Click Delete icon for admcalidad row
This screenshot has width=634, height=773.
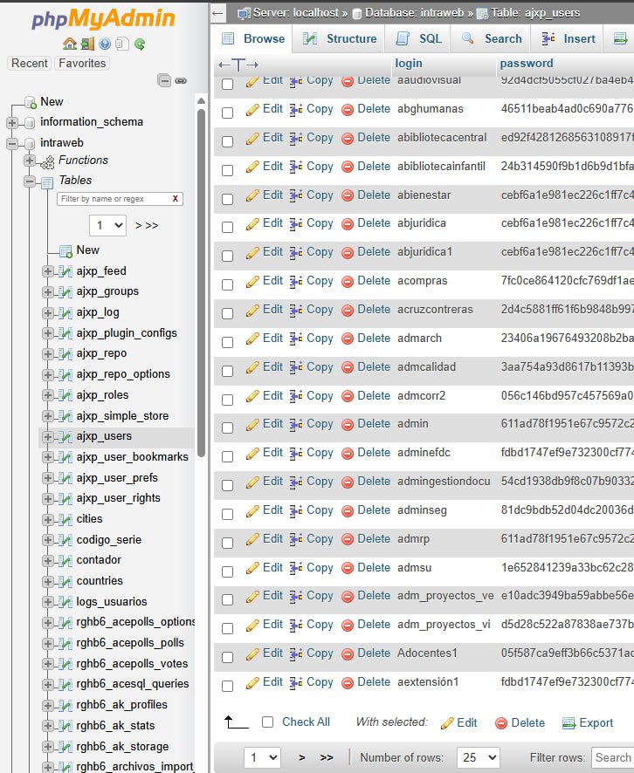coord(348,368)
